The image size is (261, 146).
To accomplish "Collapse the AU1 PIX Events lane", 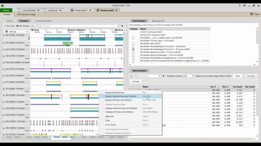I will pyautogui.click(x=4, y=49).
